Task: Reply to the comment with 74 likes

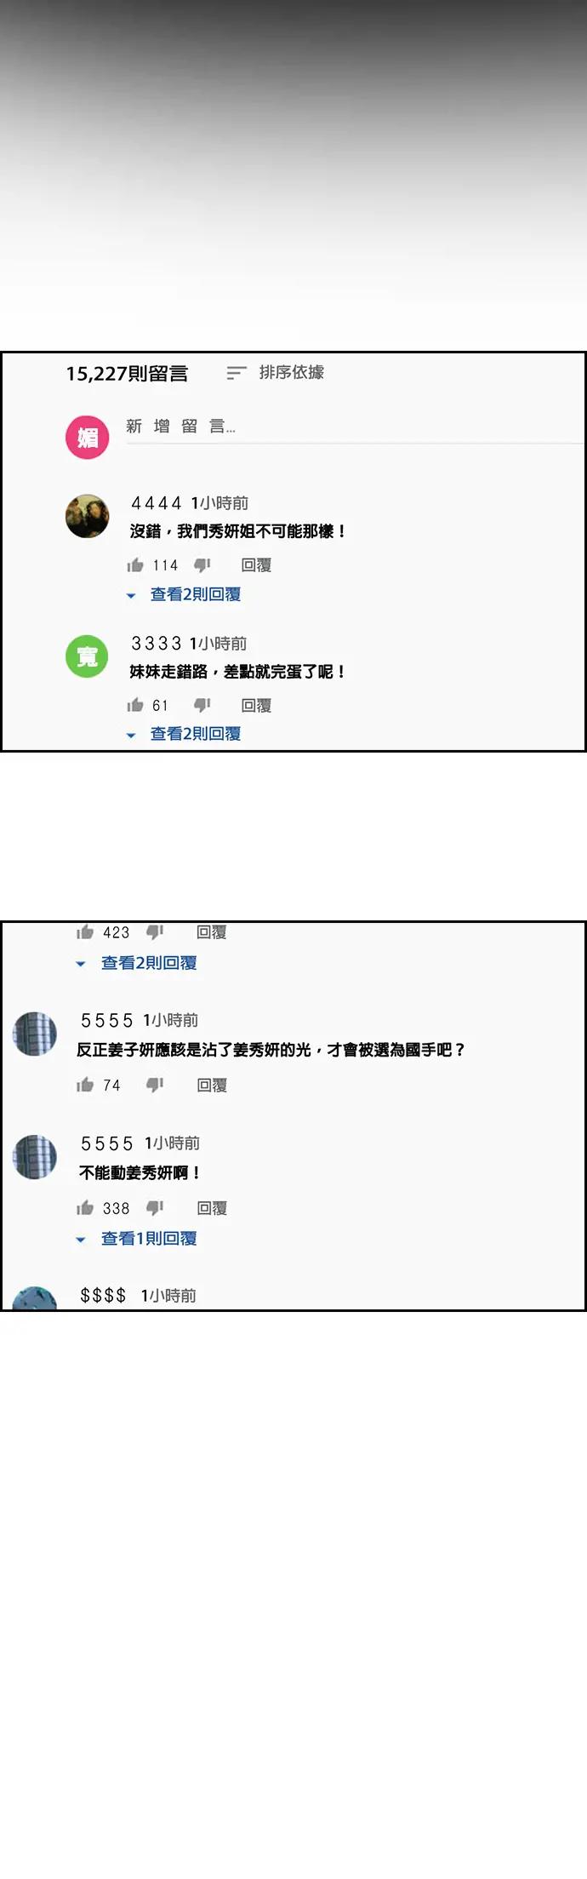Action: [212, 1085]
